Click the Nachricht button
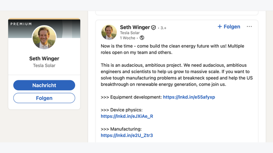Viewport: 273px width, 153px height. click(x=44, y=85)
